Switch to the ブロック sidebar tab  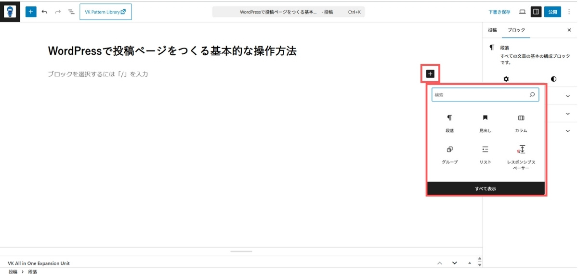(x=516, y=30)
